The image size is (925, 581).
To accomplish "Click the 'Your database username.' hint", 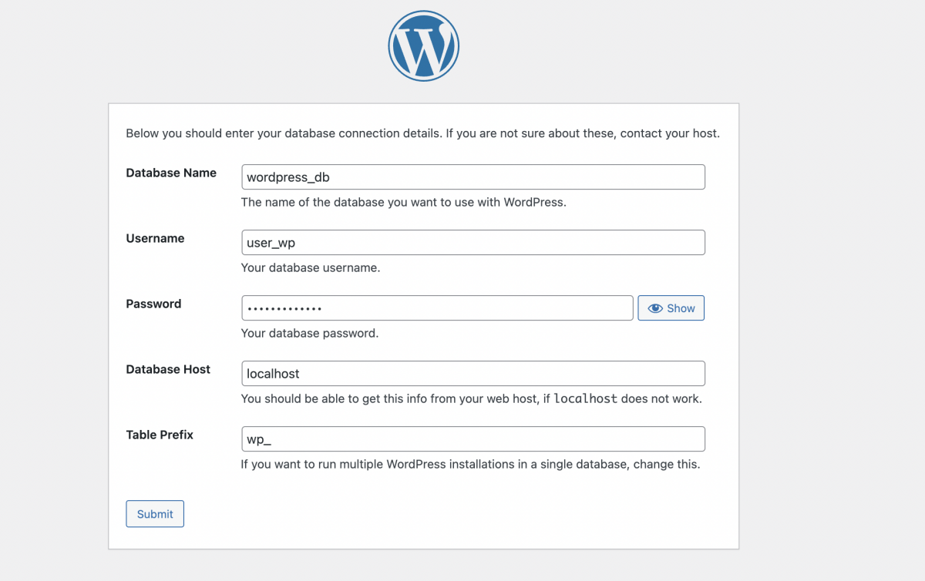I will 311,268.
